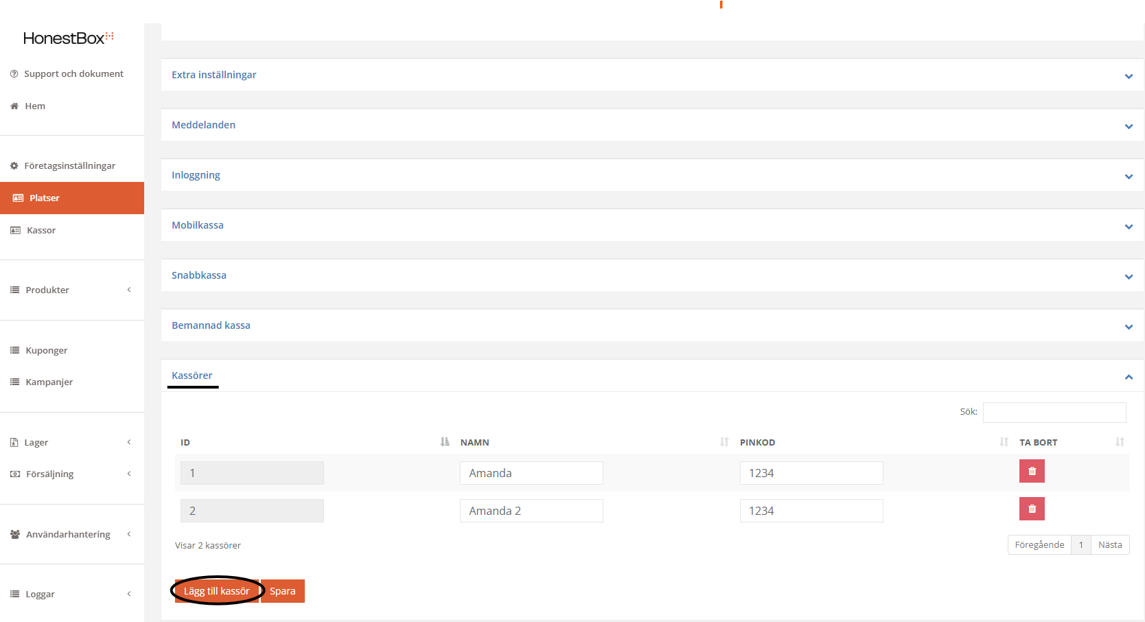Image resolution: width=1145 pixels, height=622 pixels.
Task: Go to Nästa page in pagination
Action: (x=1109, y=545)
